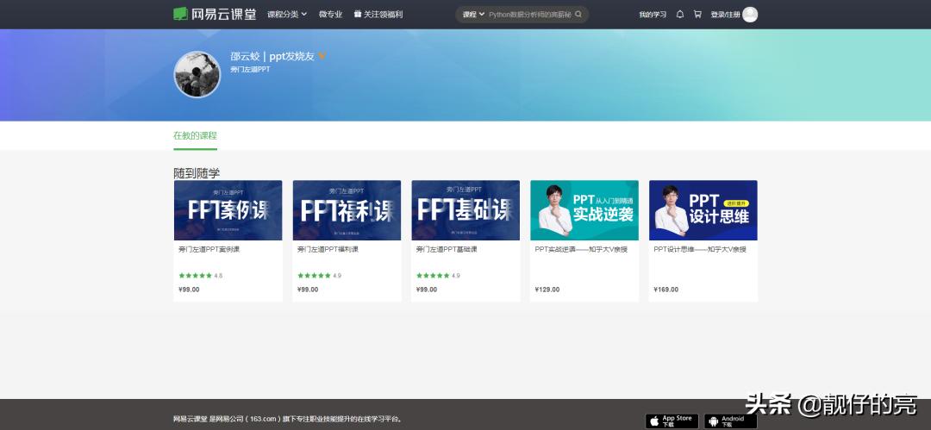Expand the 课程分类 dropdown
The image size is (931, 430).
click(287, 15)
